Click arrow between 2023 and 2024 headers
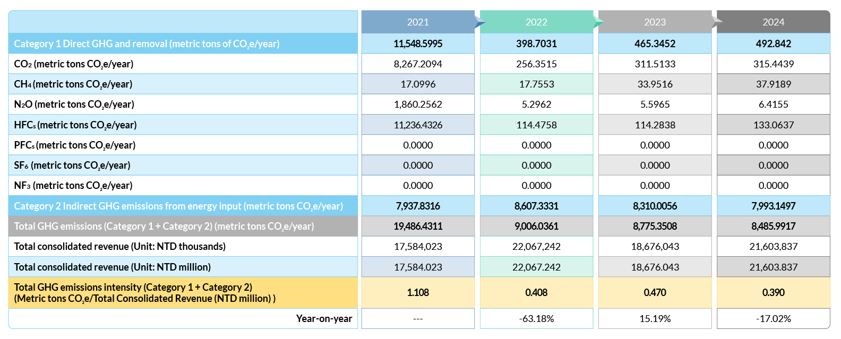The height and width of the screenshot is (339, 841). coord(717,22)
